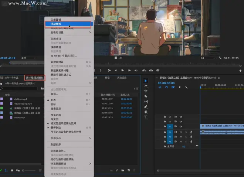Choose 浮动面板 from context menu
The width and height of the screenshot is (244, 177).
click(x=69, y=24)
